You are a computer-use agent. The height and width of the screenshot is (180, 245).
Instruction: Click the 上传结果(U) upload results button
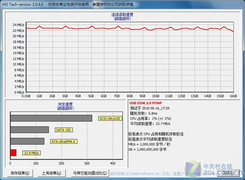pos(51,173)
